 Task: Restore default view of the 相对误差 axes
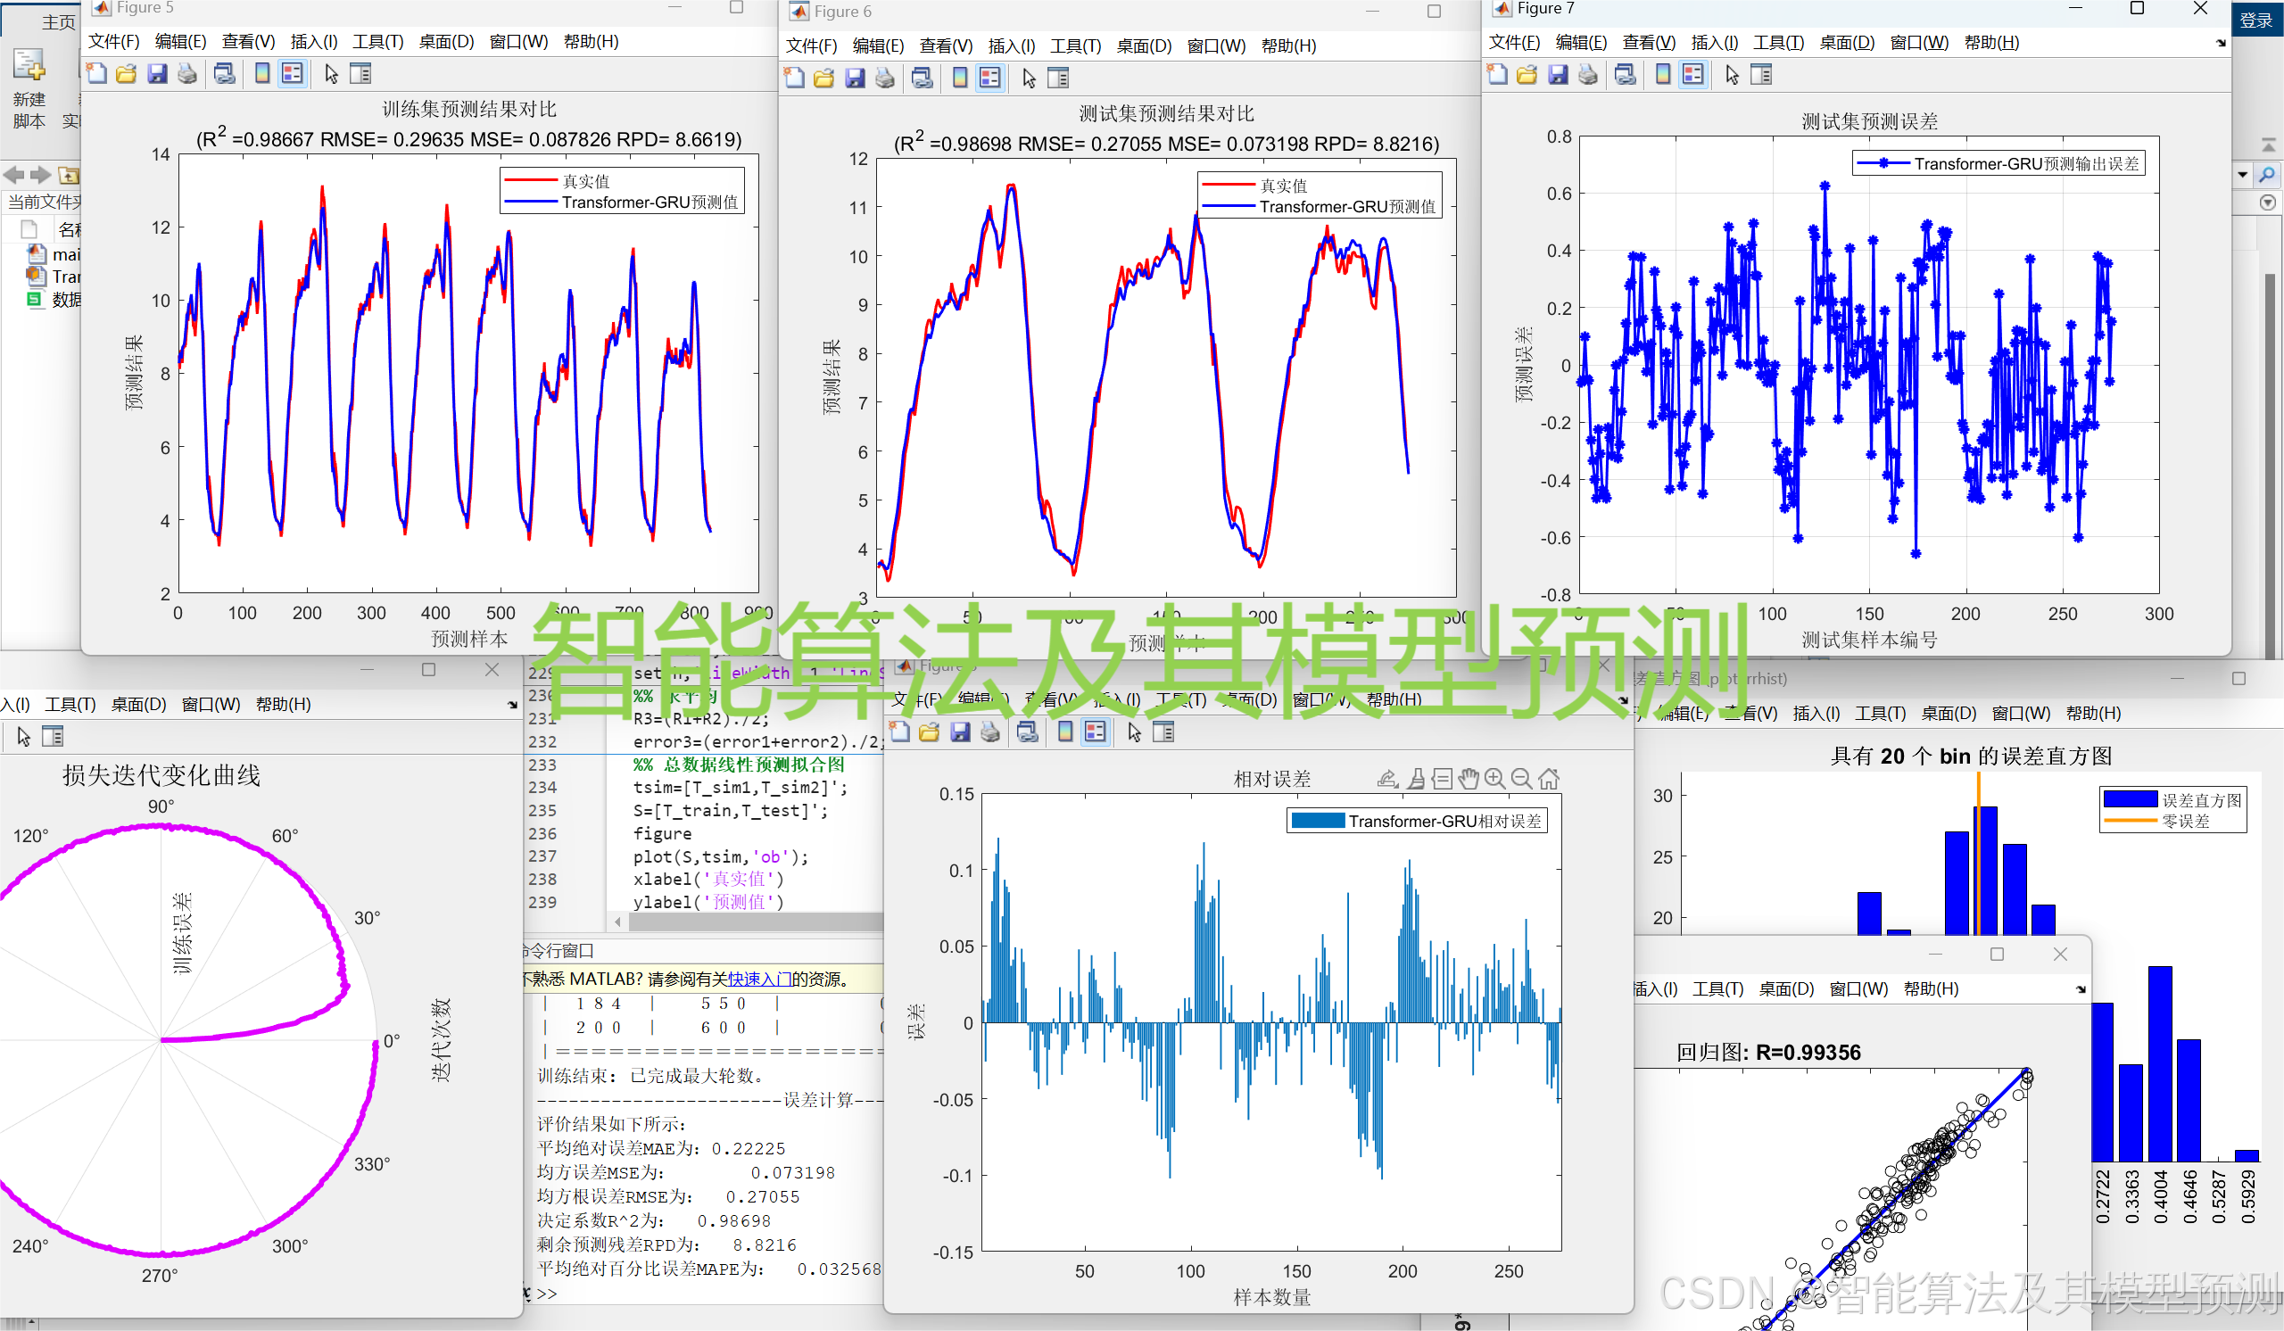(1548, 778)
